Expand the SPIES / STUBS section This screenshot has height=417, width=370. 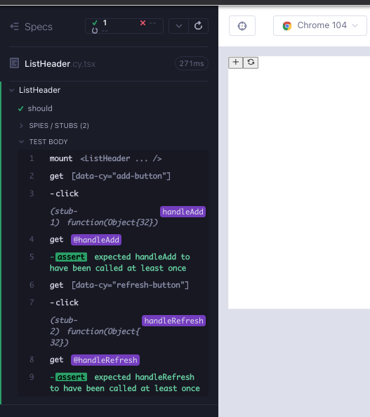(x=59, y=126)
